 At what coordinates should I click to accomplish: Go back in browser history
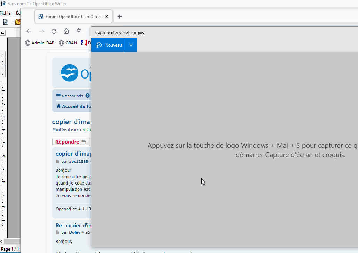point(29,31)
